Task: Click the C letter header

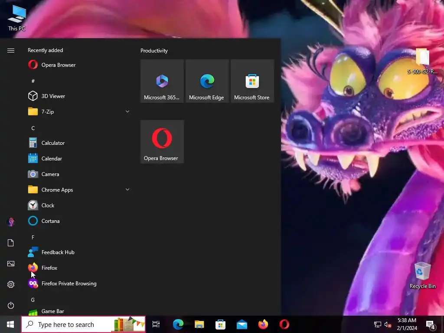Action: (33, 128)
